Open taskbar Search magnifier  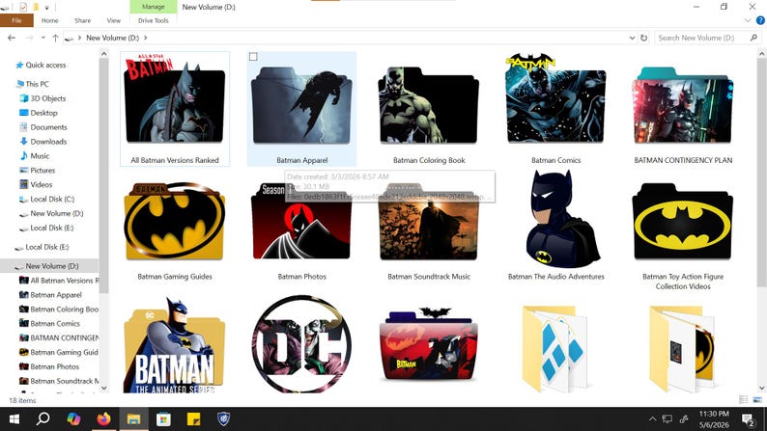tap(43, 418)
